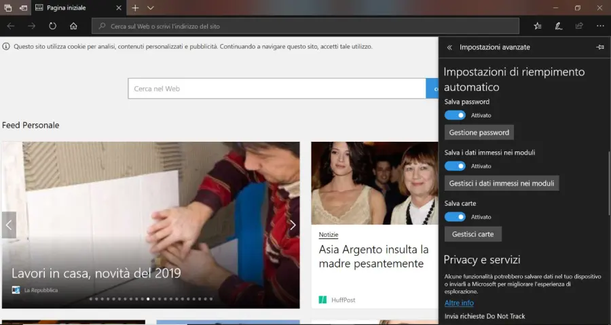Click the HuffPost source logo

(322, 300)
